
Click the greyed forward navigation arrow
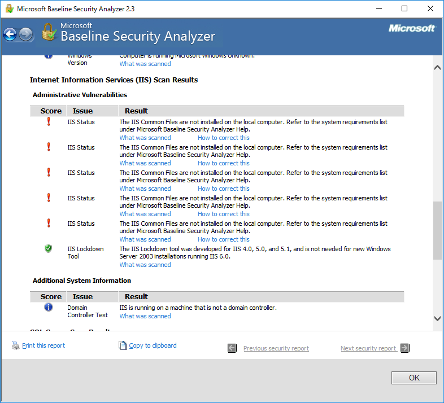pyautogui.click(x=26, y=34)
